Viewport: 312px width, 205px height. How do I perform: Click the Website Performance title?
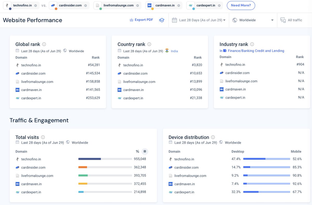[x=32, y=20]
